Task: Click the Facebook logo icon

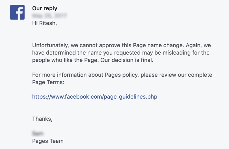Action: coord(17,12)
